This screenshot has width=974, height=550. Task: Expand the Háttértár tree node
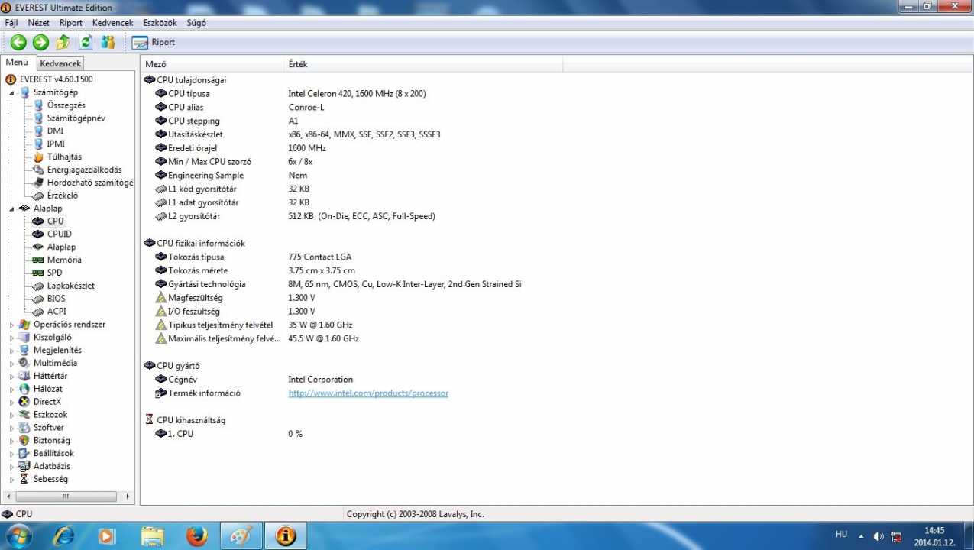[x=12, y=377]
